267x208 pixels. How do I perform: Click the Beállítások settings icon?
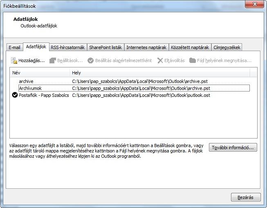click(x=53, y=60)
